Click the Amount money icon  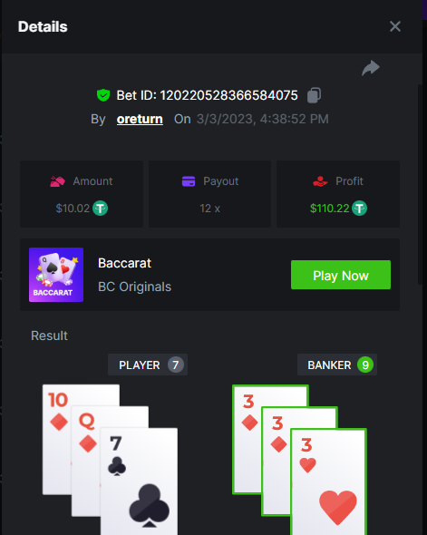(57, 181)
